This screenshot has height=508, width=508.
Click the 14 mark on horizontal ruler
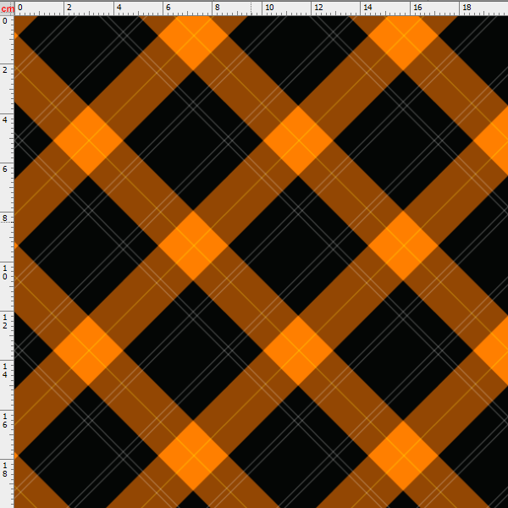pos(367,7)
